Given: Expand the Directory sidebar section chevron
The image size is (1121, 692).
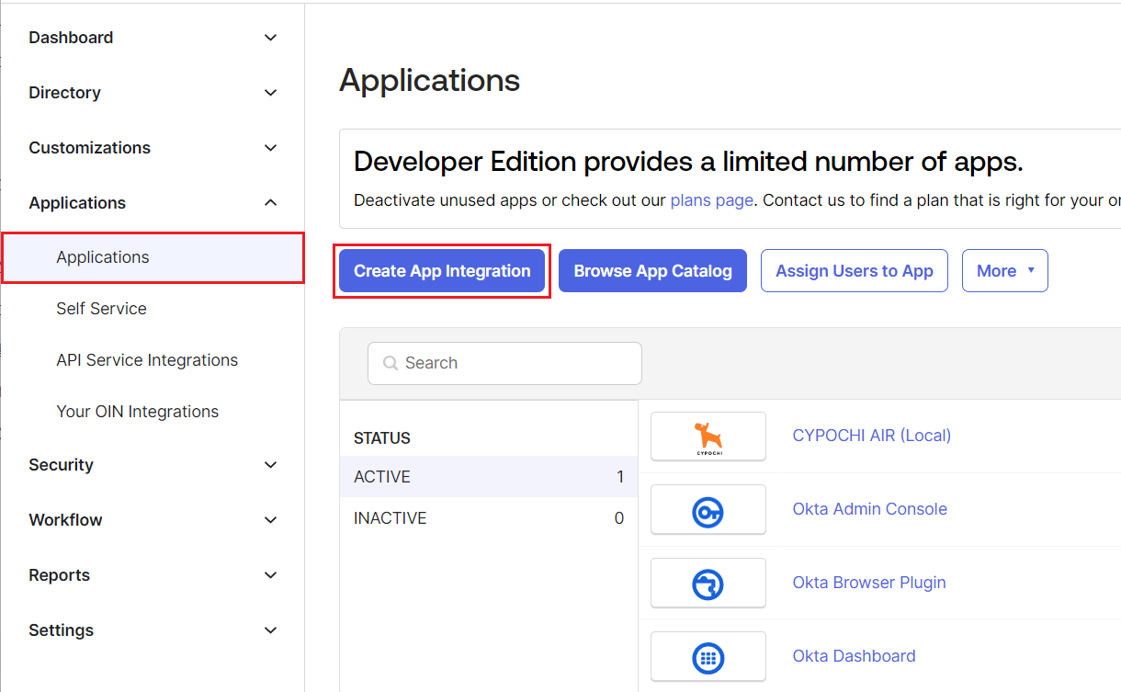Looking at the screenshot, I should click(270, 93).
